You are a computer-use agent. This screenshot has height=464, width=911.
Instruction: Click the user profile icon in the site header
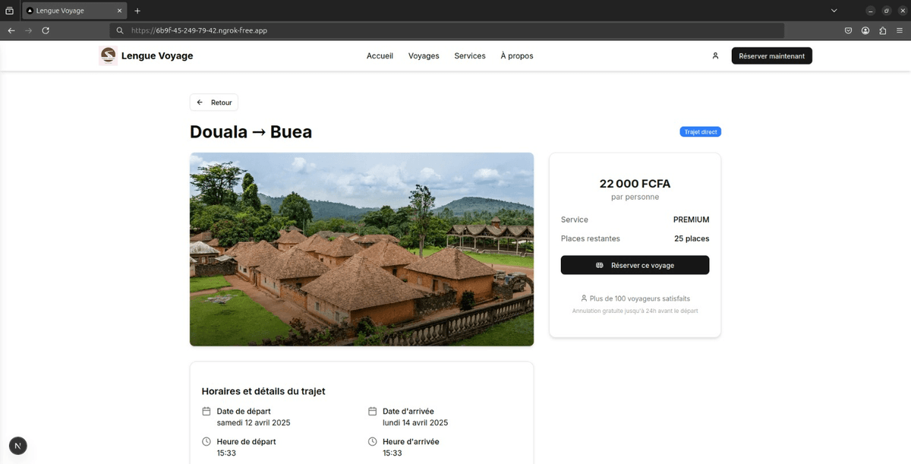pos(714,55)
